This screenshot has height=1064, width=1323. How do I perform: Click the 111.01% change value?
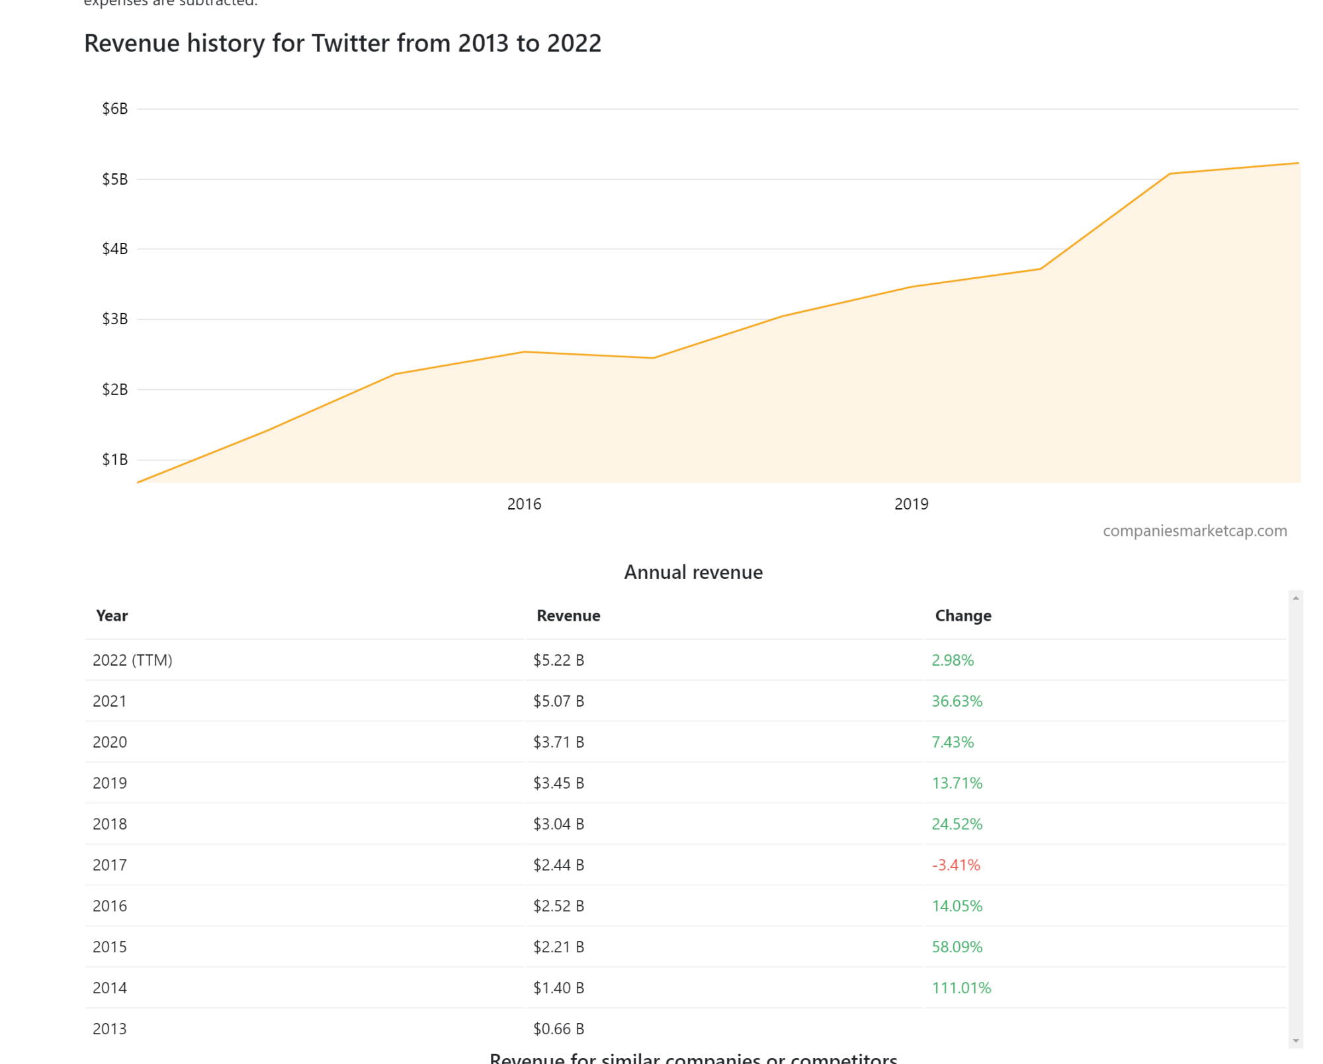point(961,988)
